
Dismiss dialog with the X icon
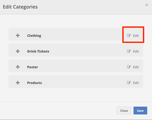[147, 5]
